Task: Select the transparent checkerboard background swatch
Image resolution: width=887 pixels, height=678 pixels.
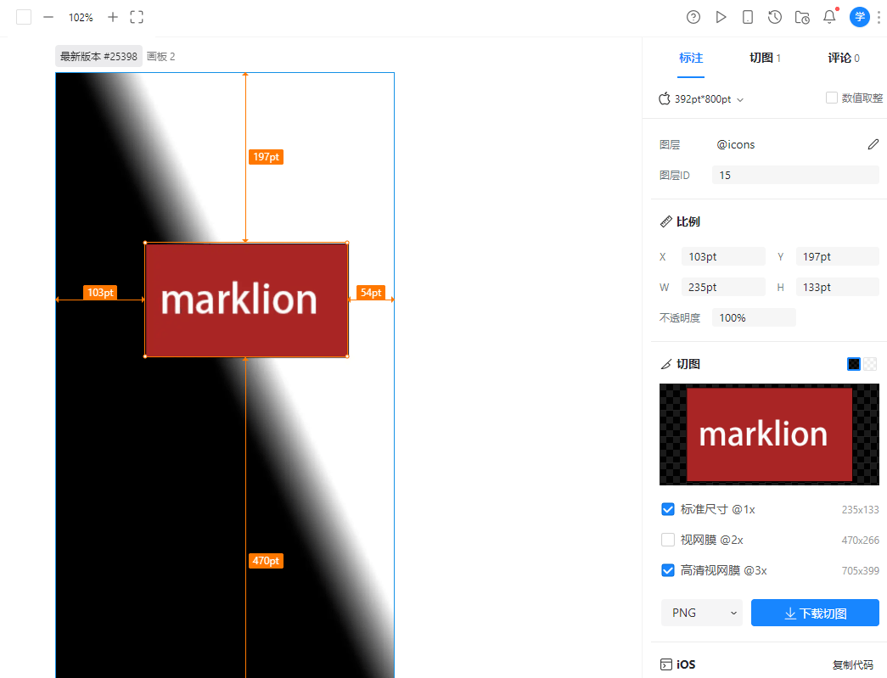Action: (x=870, y=364)
